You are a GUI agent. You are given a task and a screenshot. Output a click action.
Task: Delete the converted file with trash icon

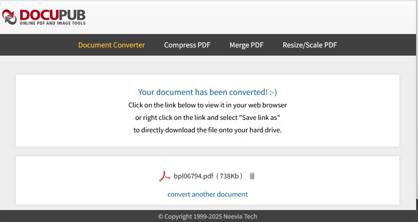click(252, 176)
